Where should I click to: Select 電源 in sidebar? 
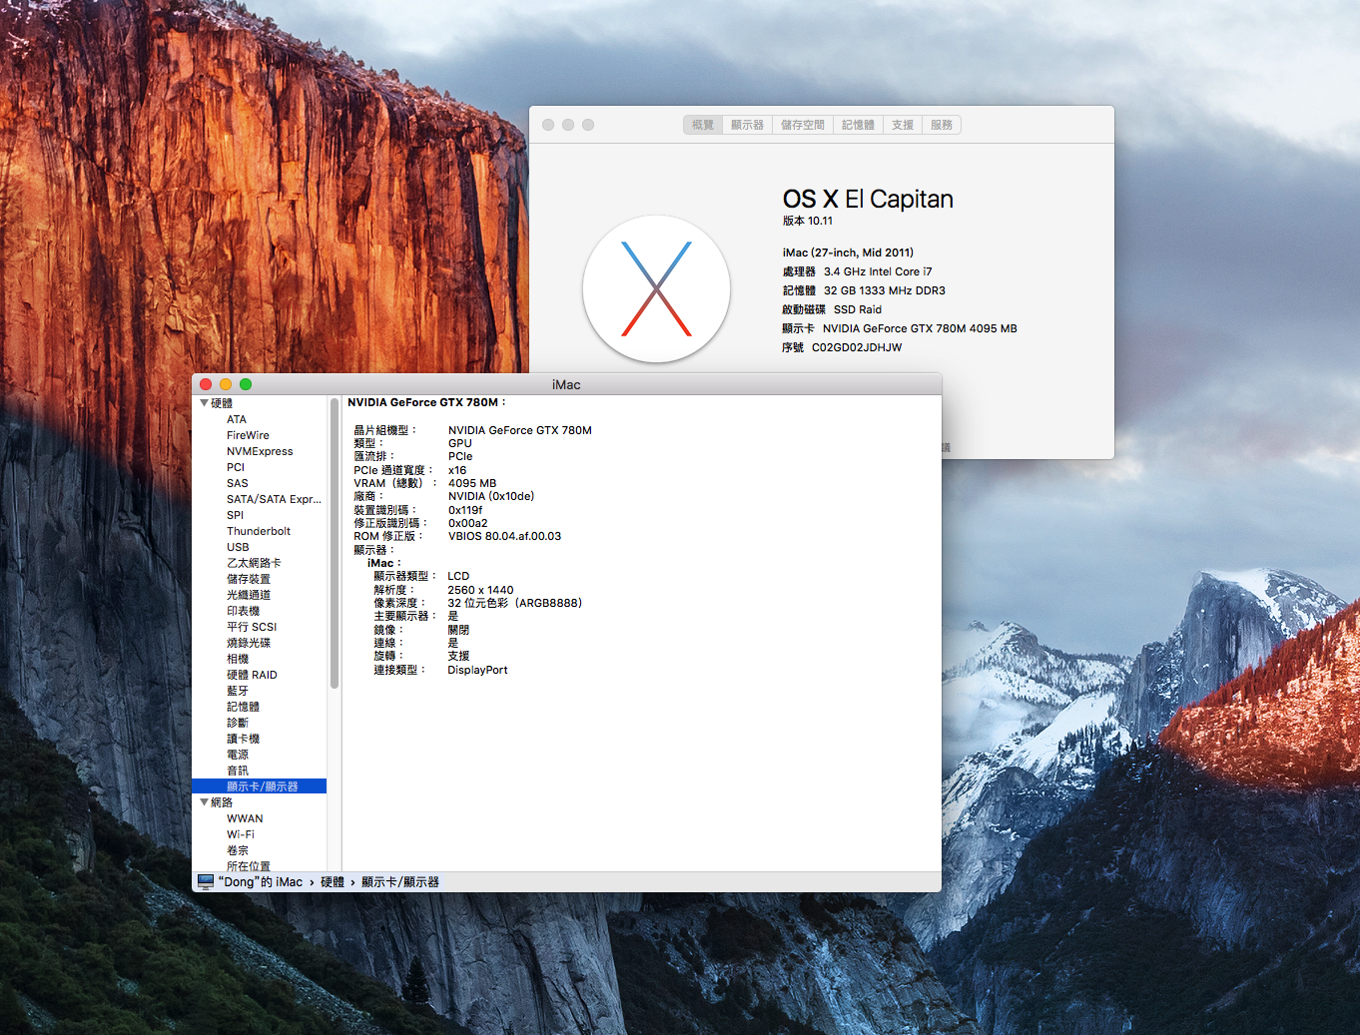tap(238, 755)
